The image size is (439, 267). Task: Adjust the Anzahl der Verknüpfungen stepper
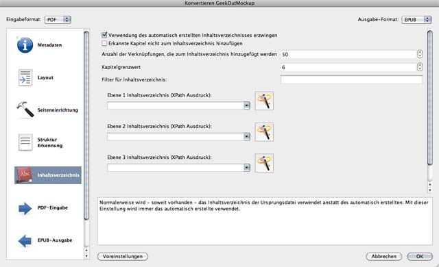[x=419, y=54]
